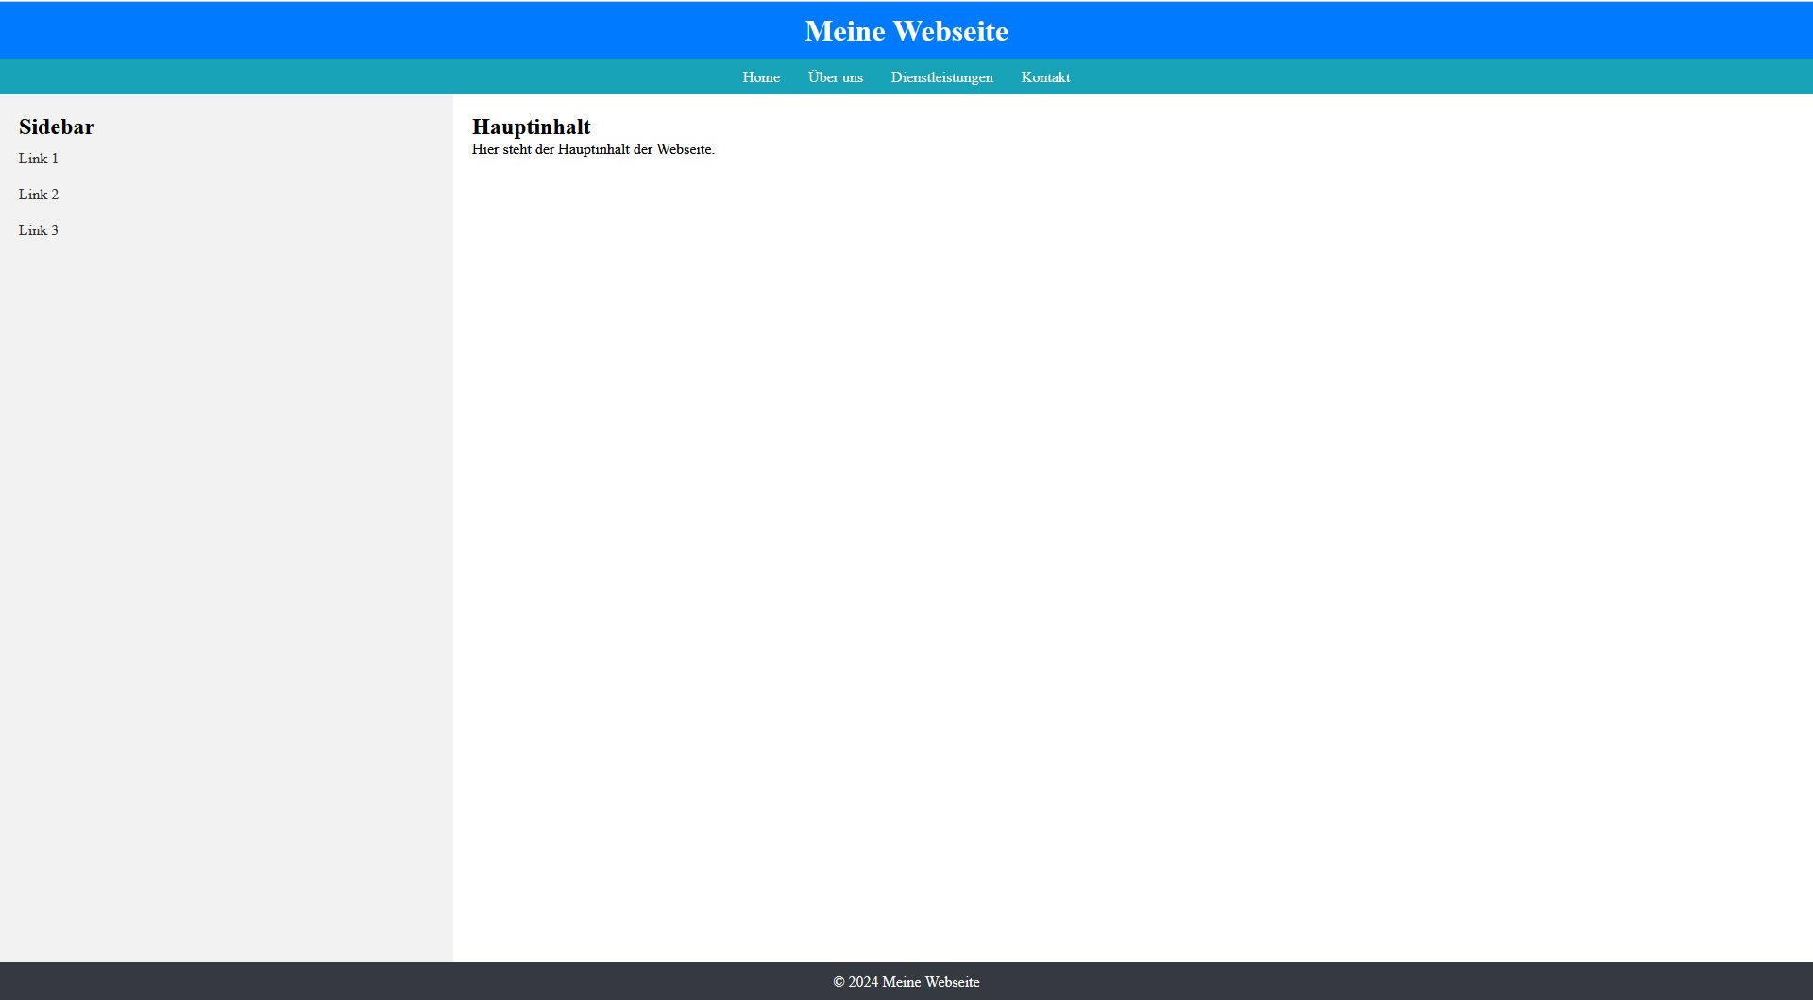Image resolution: width=1813 pixels, height=1000 pixels.
Task: Click the copyright symbol in the footer
Action: [839, 982]
